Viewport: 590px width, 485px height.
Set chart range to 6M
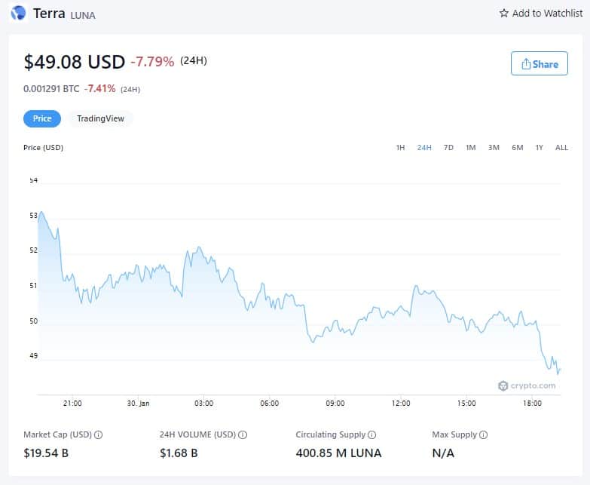click(x=517, y=147)
